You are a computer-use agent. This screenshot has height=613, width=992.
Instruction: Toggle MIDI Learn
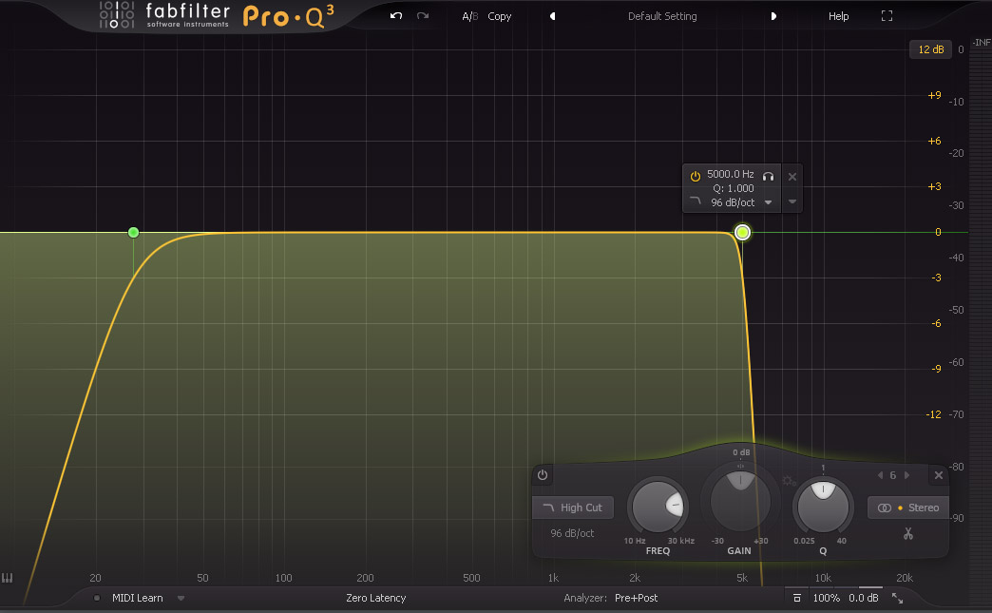point(137,598)
